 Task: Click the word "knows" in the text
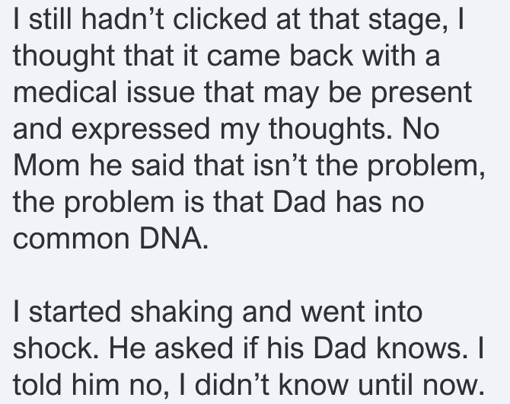419,348
